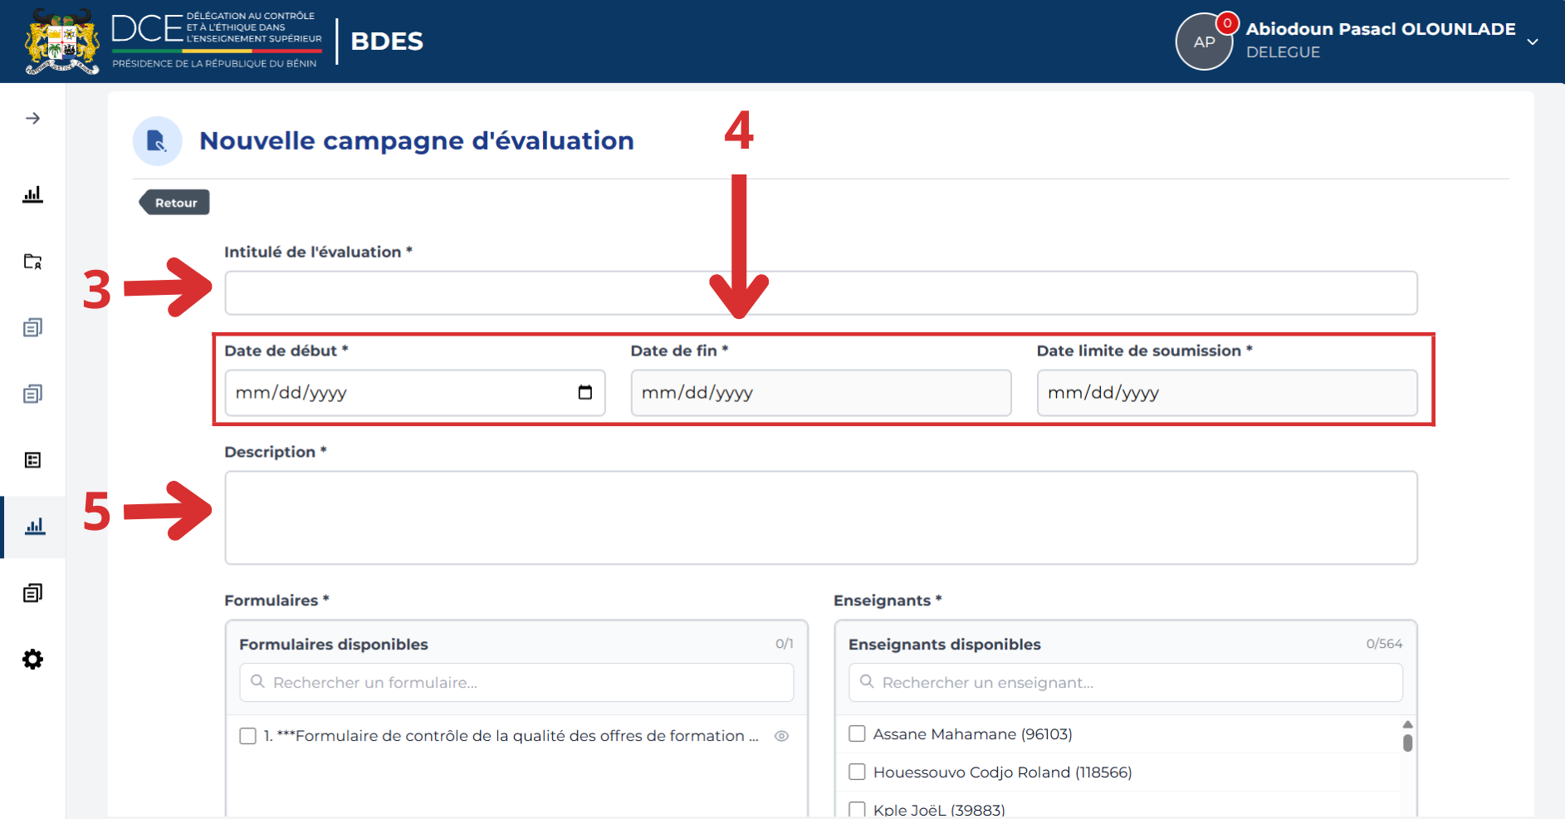
Task: Click the Retour button
Action: (174, 203)
